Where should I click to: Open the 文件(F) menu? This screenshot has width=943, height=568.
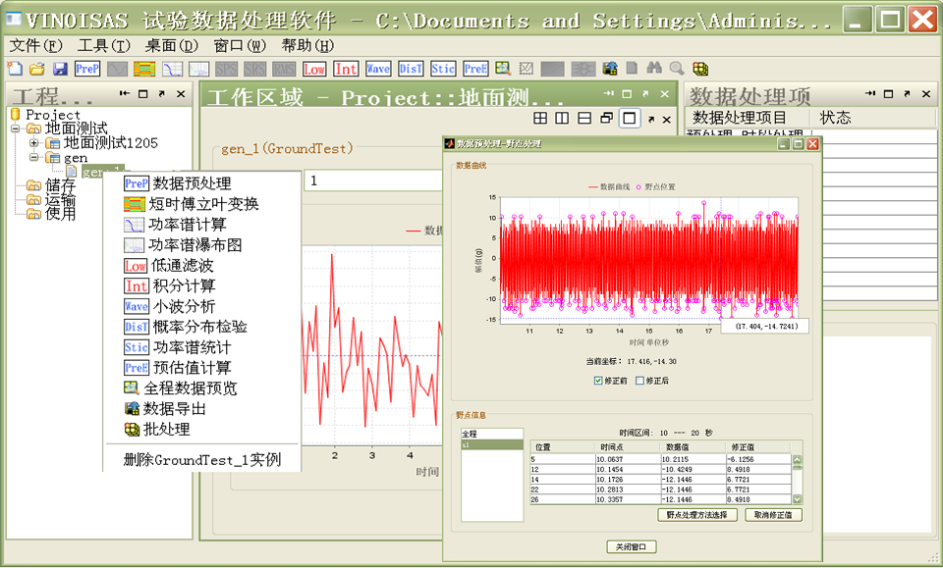tap(36, 46)
